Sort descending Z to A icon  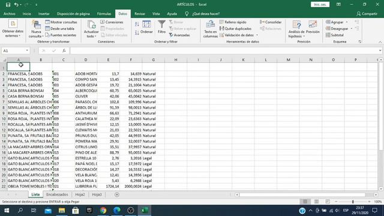[137, 32]
